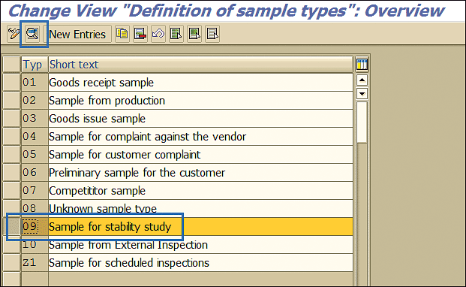Click the Delete row toolbar icon
This screenshot has width=466, height=287.
(x=140, y=34)
